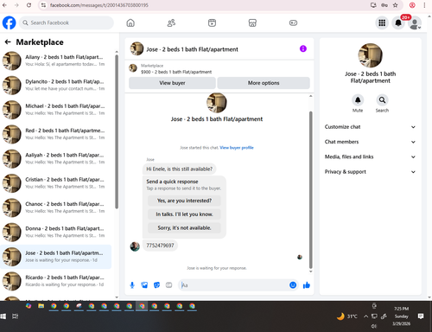Open the Marketplace storefront icon
This screenshot has height=332, width=432.
coord(252,22)
